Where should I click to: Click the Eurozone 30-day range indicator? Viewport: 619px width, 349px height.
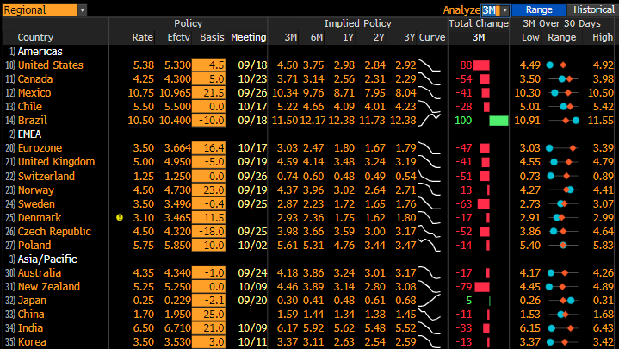click(562, 148)
